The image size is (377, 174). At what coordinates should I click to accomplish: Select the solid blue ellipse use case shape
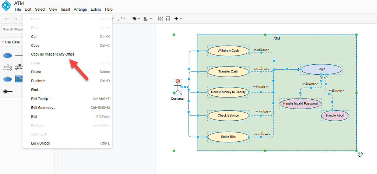tap(8, 56)
